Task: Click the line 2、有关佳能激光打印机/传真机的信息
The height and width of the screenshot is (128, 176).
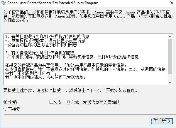Action: coord(40,53)
